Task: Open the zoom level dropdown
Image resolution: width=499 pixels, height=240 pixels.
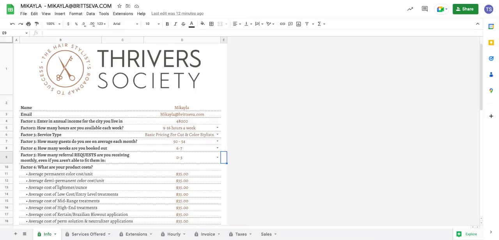Action: pos(53,24)
